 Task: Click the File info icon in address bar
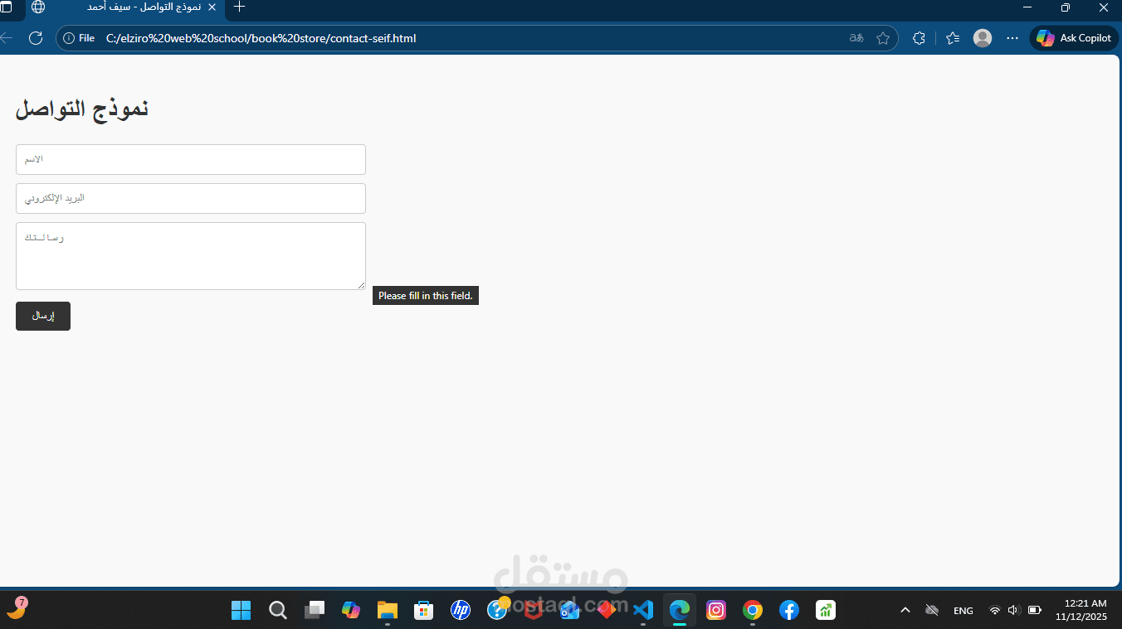click(x=79, y=38)
